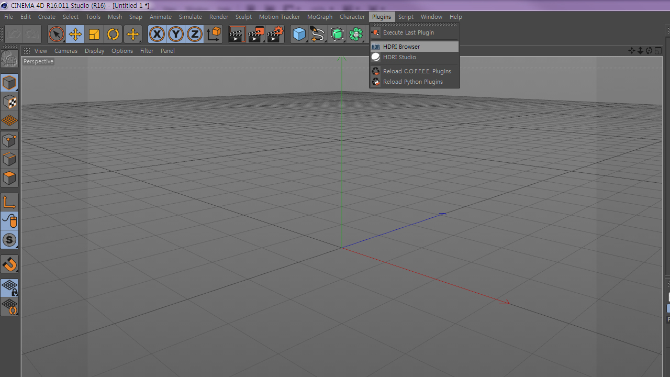Toggle the Y axis lock
Image resolution: width=670 pixels, height=377 pixels.
click(176, 35)
